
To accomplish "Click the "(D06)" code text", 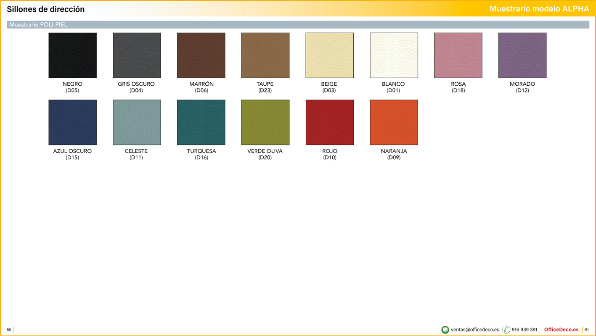I will pos(201,90).
